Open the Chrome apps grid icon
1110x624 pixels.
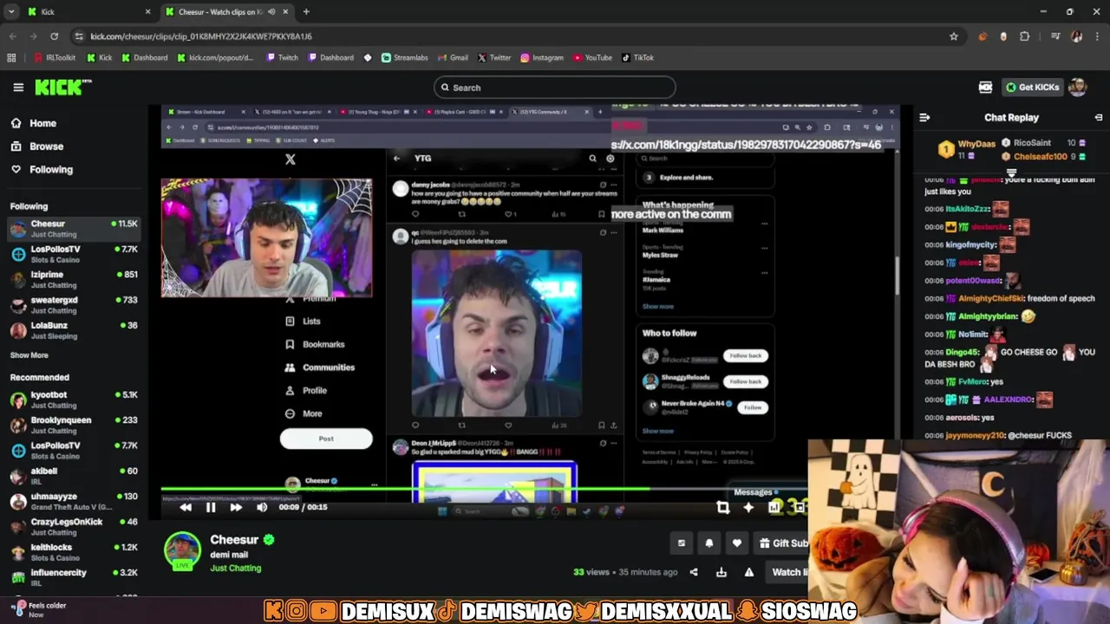[11, 58]
